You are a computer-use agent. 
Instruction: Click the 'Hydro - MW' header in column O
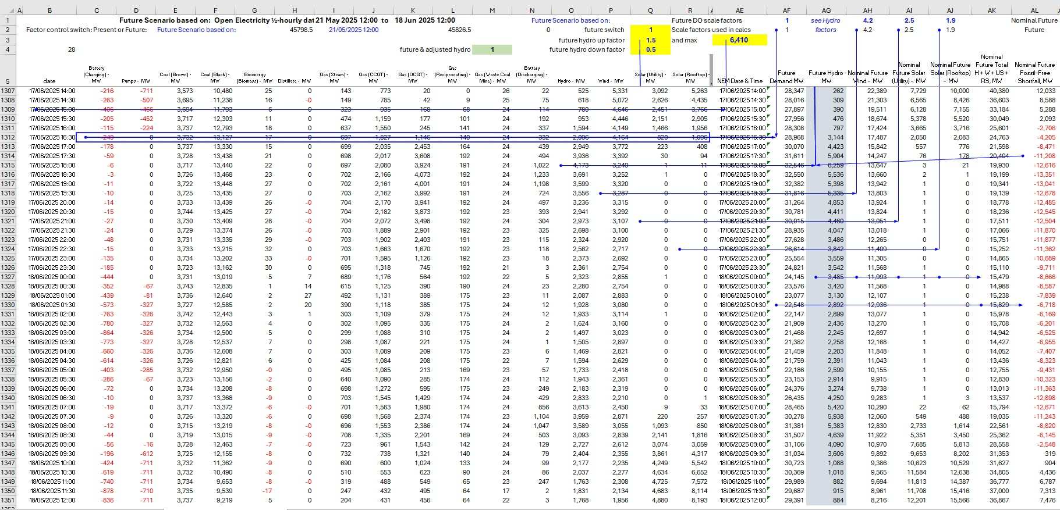pos(571,81)
